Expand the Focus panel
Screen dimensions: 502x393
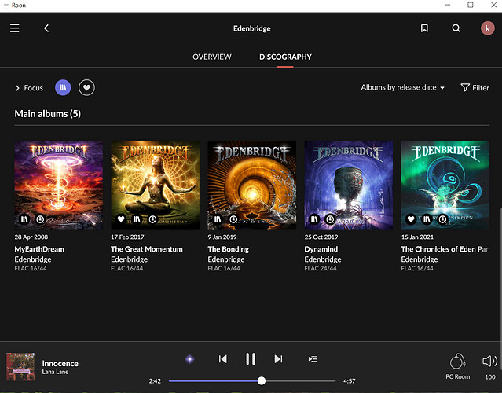coord(29,88)
